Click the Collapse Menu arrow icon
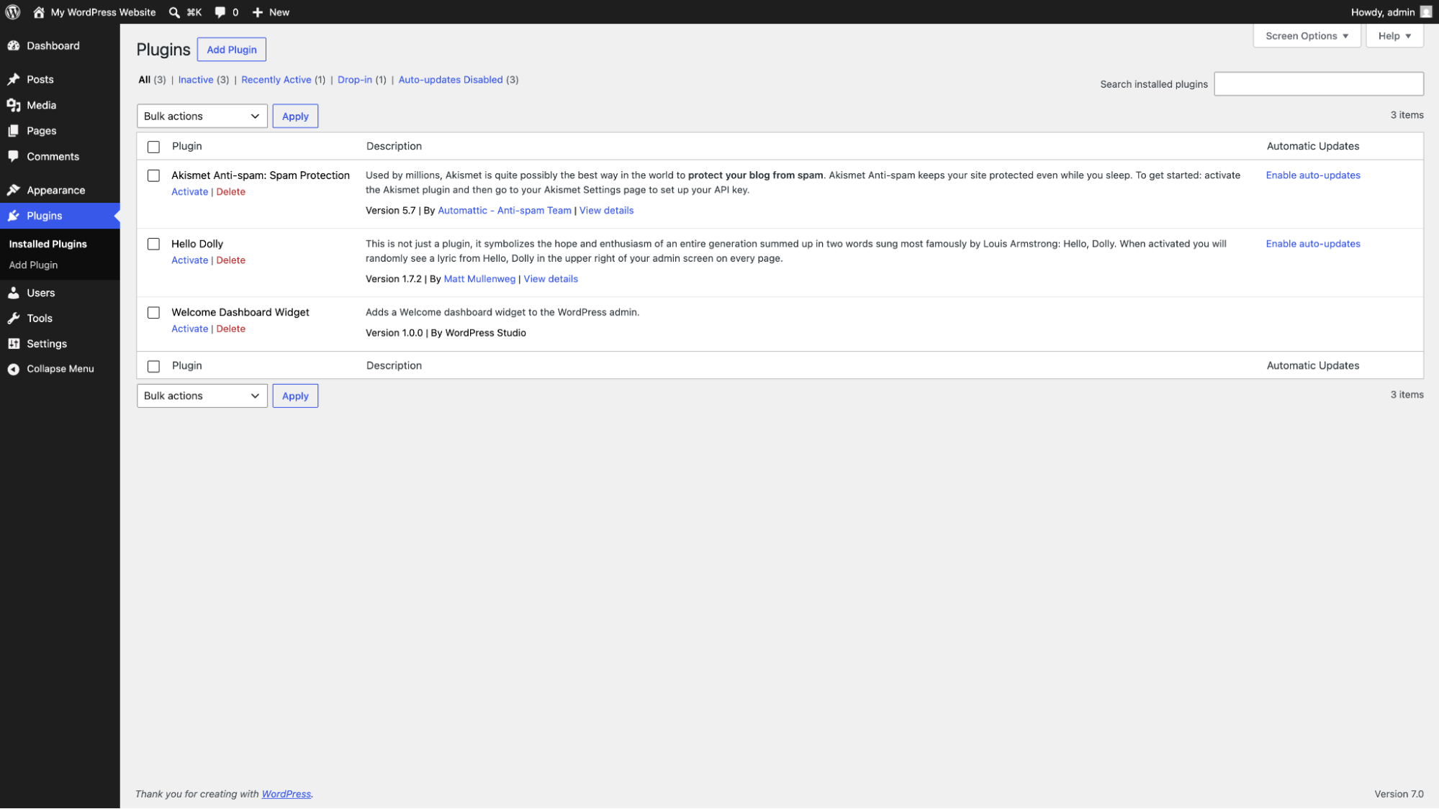Viewport: 1439px width, 809px height. pos(14,369)
